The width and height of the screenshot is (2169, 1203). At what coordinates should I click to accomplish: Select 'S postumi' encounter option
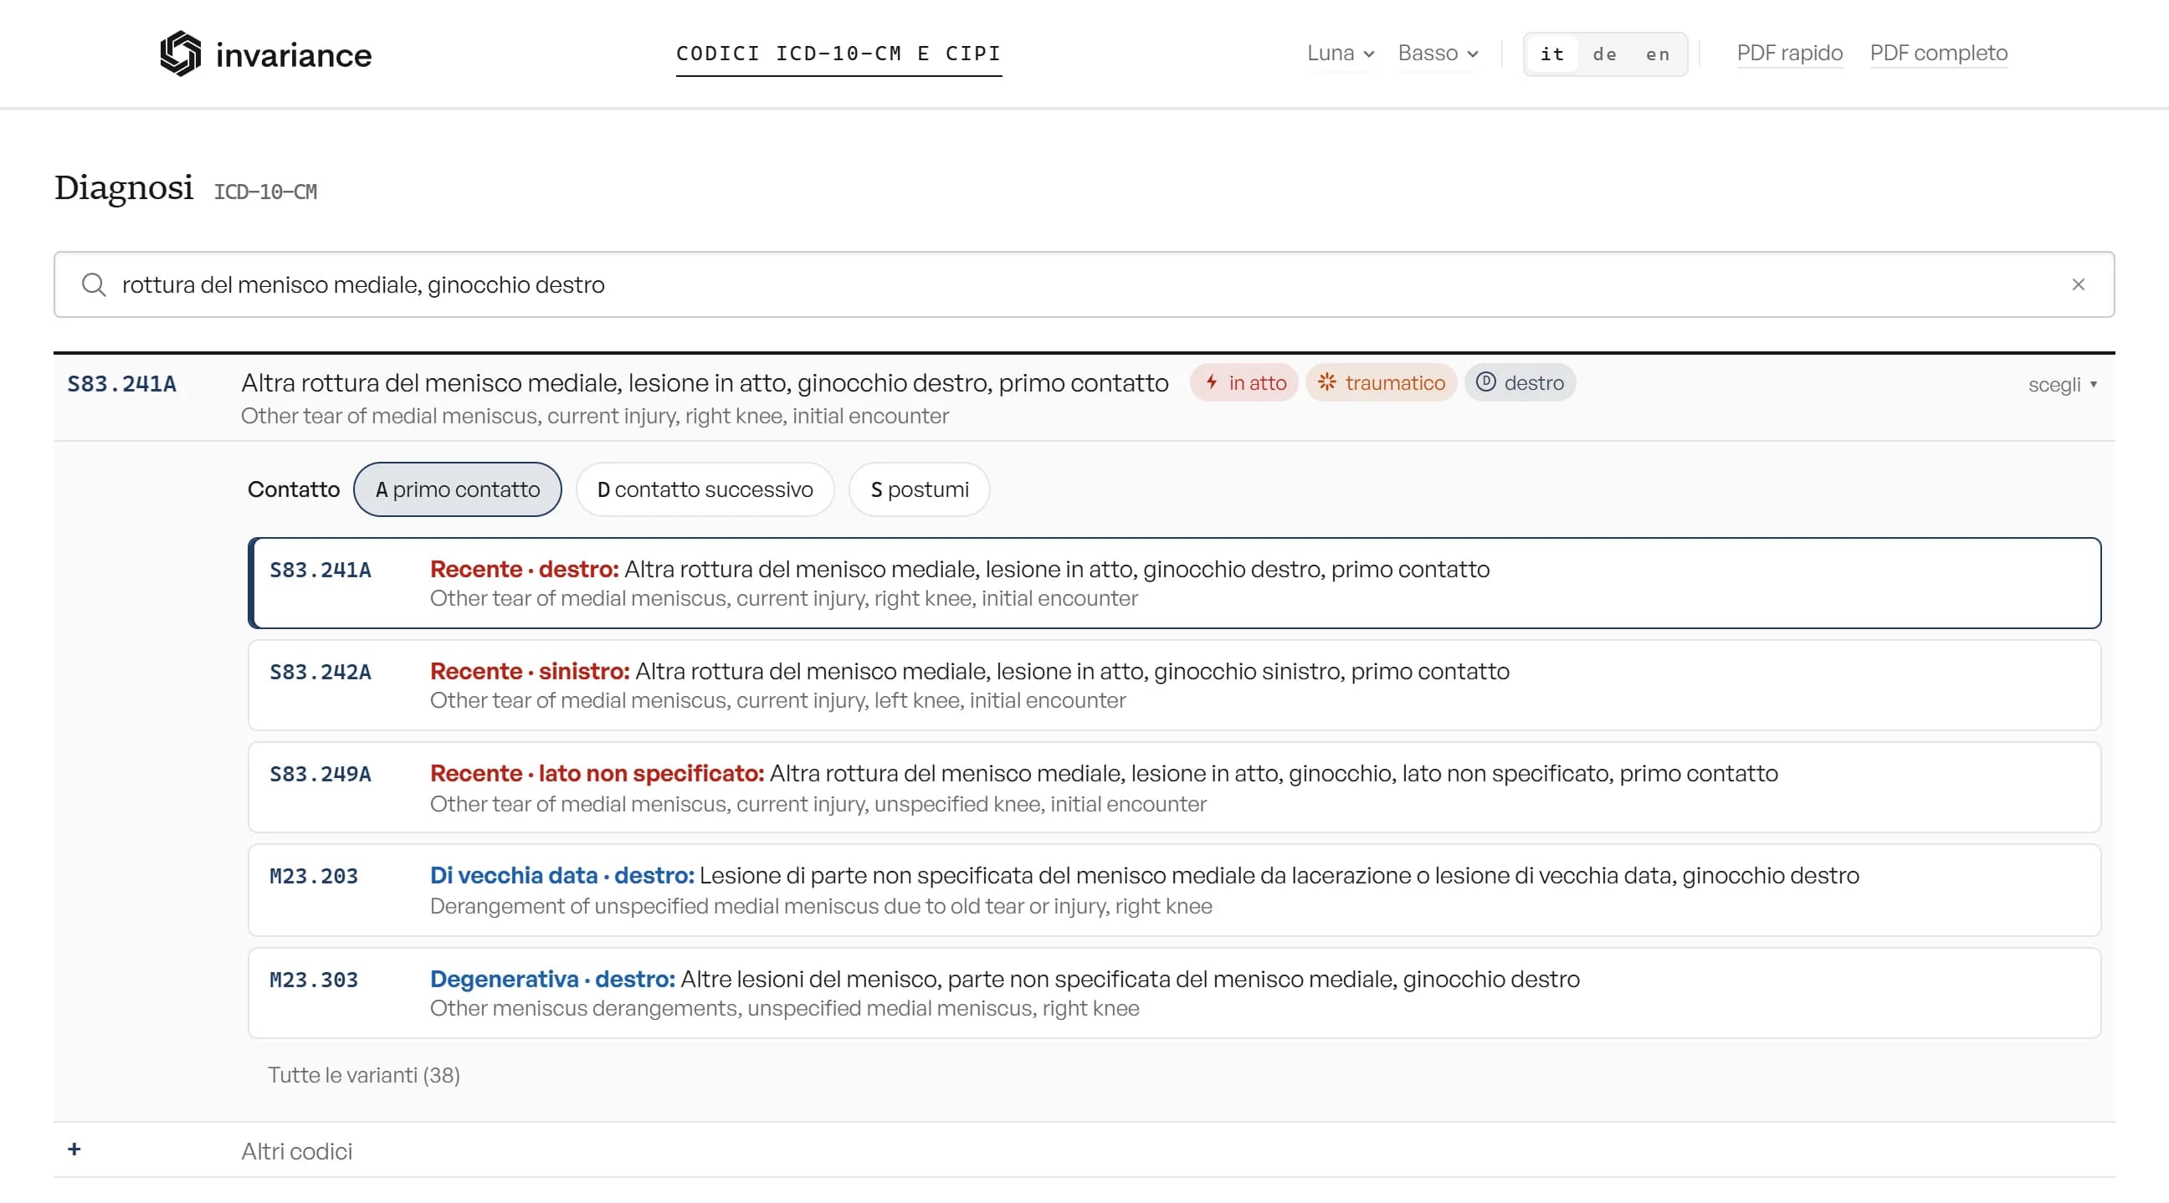[919, 489]
